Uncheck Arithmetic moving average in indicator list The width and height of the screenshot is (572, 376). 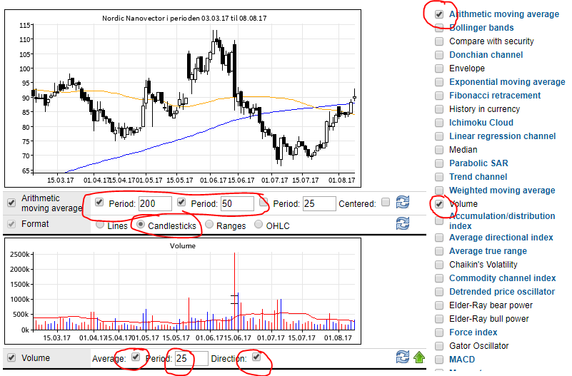click(x=439, y=14)
